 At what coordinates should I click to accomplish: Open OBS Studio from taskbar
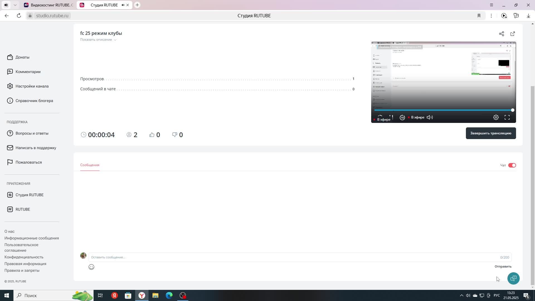(x=183, y=295)
